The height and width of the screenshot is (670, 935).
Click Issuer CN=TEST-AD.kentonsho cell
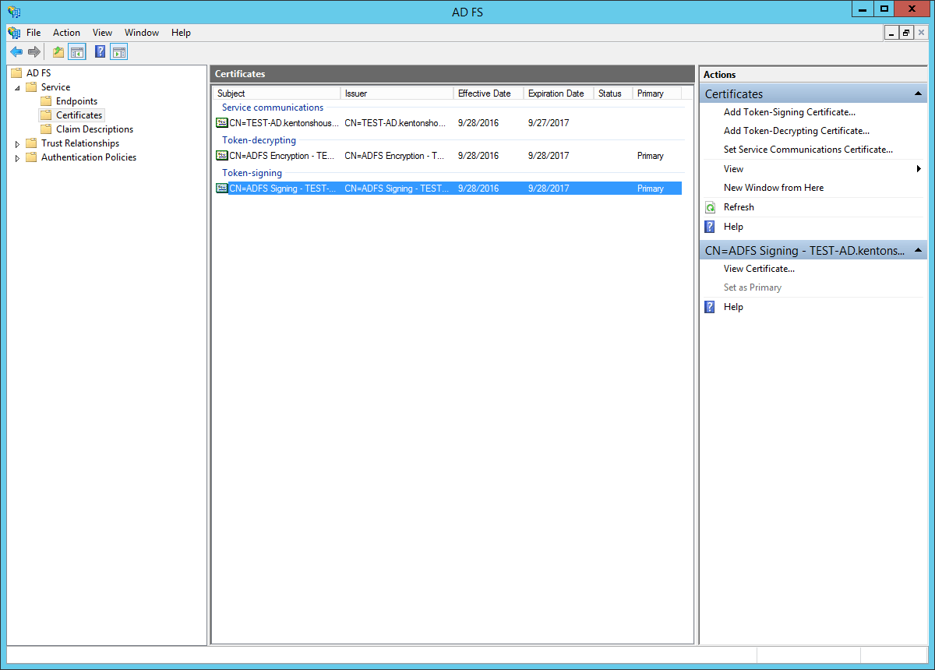coord(395,123)
